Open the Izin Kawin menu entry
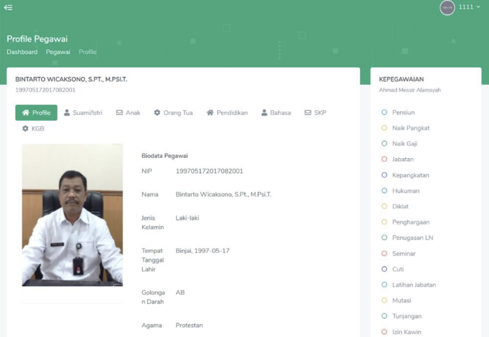The image size is (489, 337). (401, 332)
